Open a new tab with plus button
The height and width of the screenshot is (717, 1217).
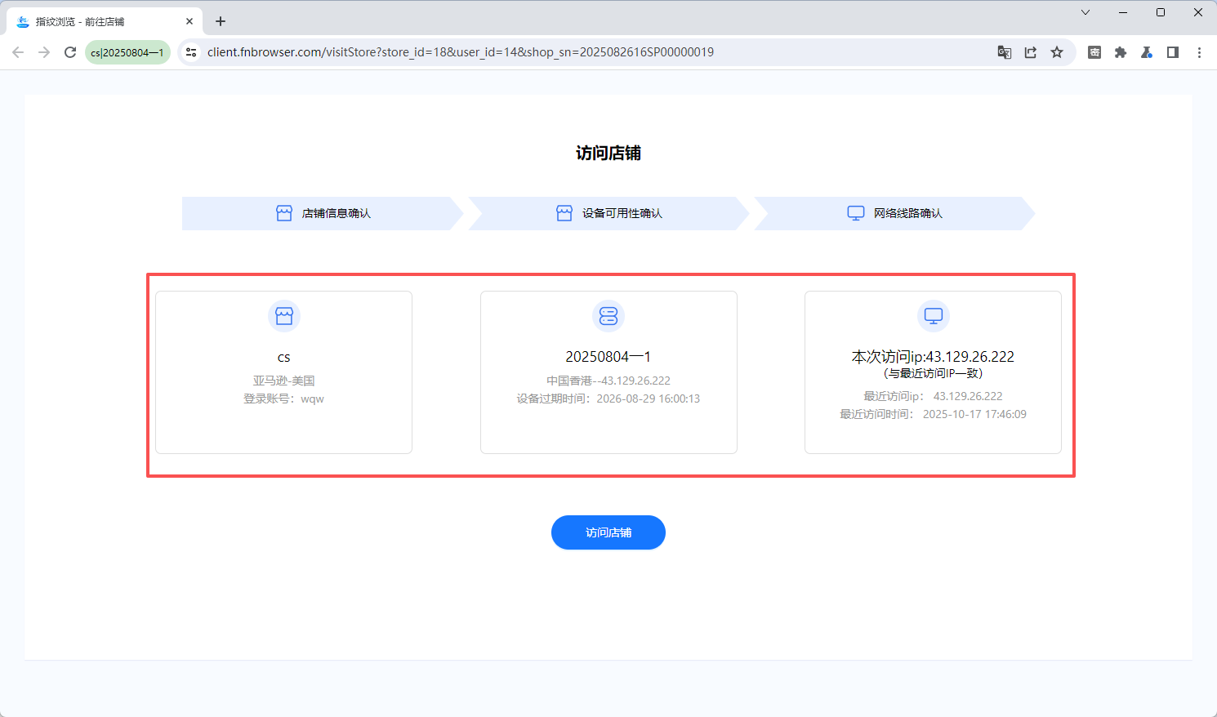(221, 21)
